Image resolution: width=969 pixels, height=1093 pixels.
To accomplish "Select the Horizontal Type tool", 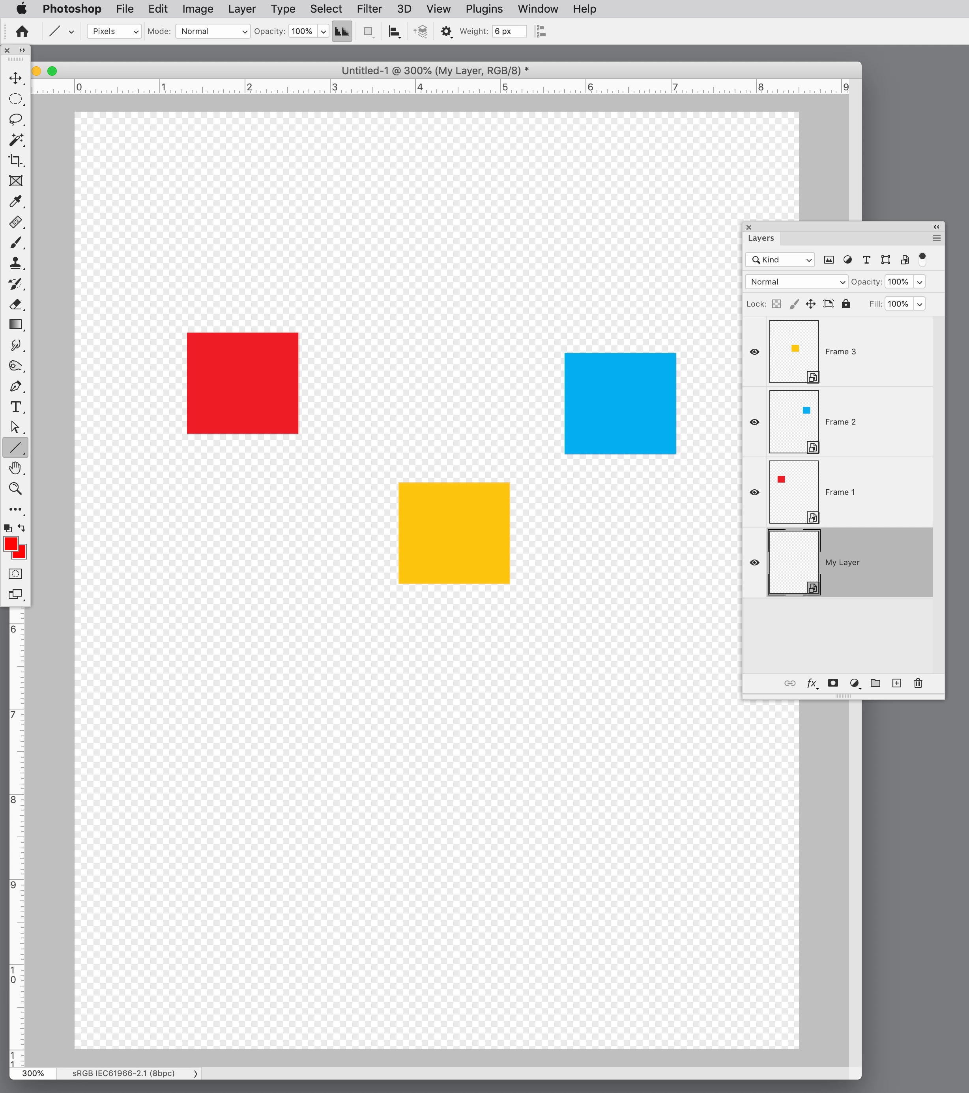I will click(15, 407).
